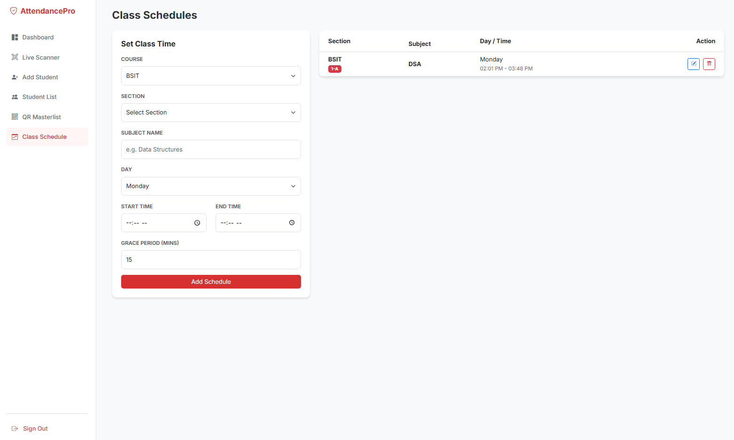This screenshot has width=734, height=440.
Task: Select the Live Scanner QR icon
Action: [15, 57]
